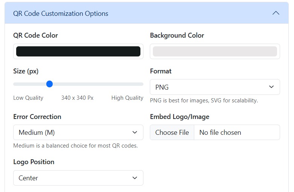Image resolution: width=294 pixels, height=192 pixels.
Task: Click the 'High Quality' label
Action: (x=127, y=98)
